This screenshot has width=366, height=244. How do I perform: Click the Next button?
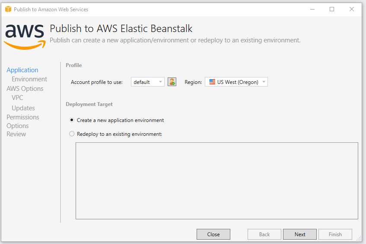pyautogui.click(x=300, y=234)
